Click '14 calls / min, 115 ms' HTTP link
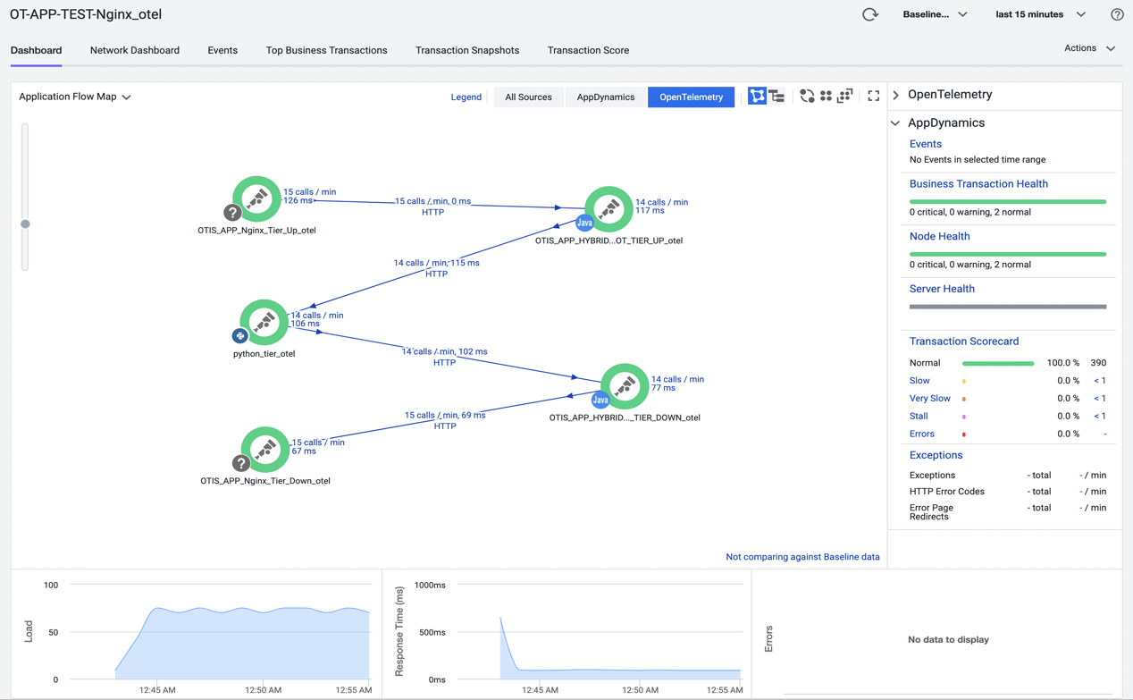1133x700 pixels. click(x=436, y=268)
